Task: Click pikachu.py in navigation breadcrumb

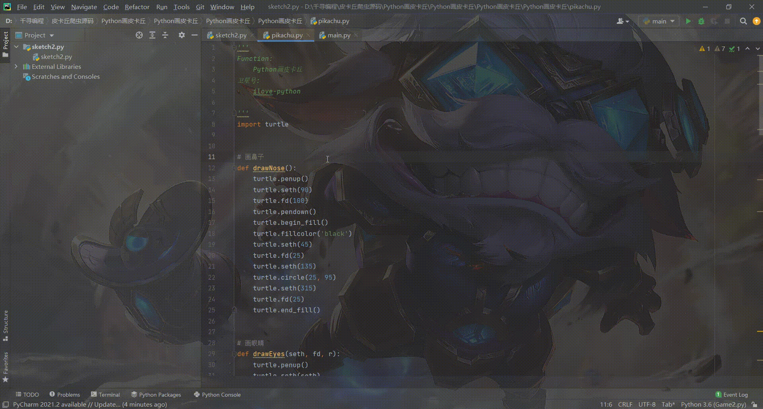Action: (330, 21)
